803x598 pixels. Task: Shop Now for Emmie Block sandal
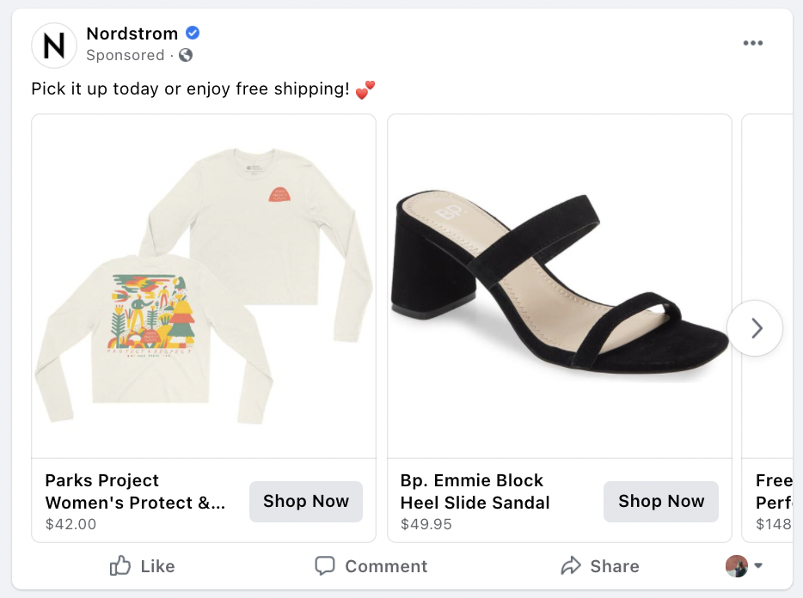(x=661, y=502)
